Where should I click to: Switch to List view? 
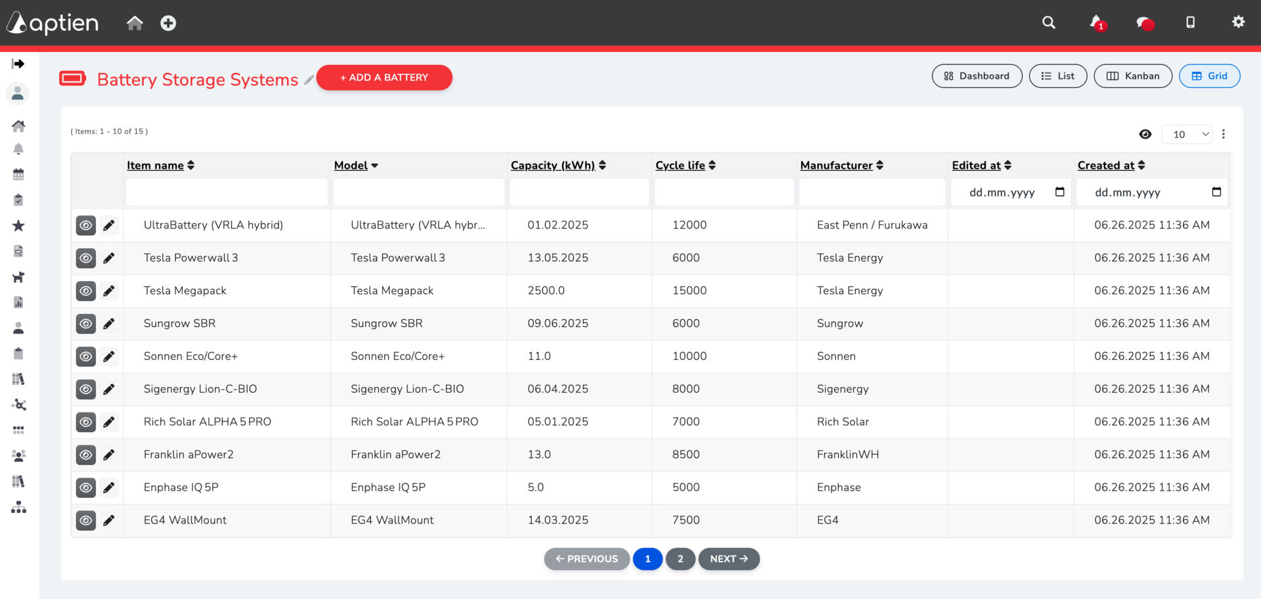point(1057,76)
